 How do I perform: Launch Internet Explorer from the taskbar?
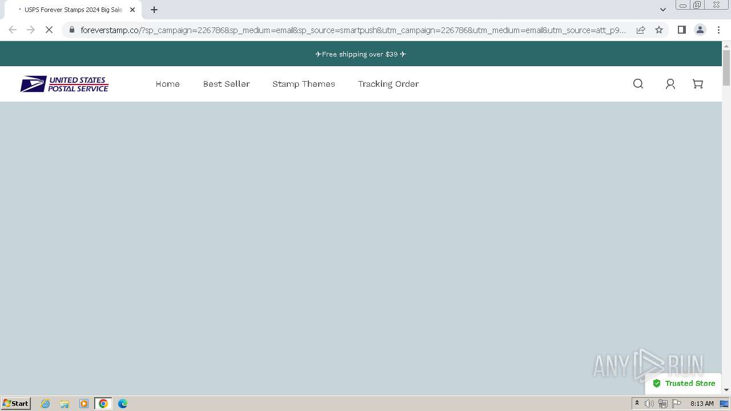click(x=46, y=404)
